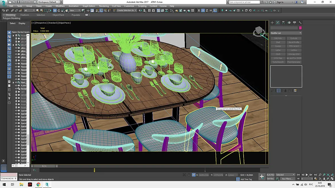Open the Modifier List dropdown

pyautogui.click(x=286, y=33)
